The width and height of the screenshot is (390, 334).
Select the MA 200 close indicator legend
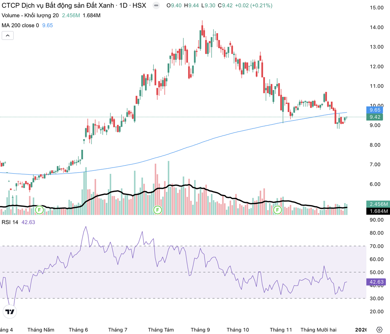click(20, 25)
